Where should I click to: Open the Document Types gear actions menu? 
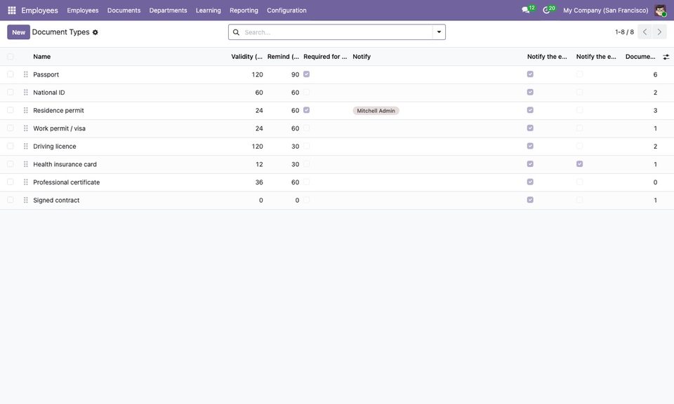(95, 32)
